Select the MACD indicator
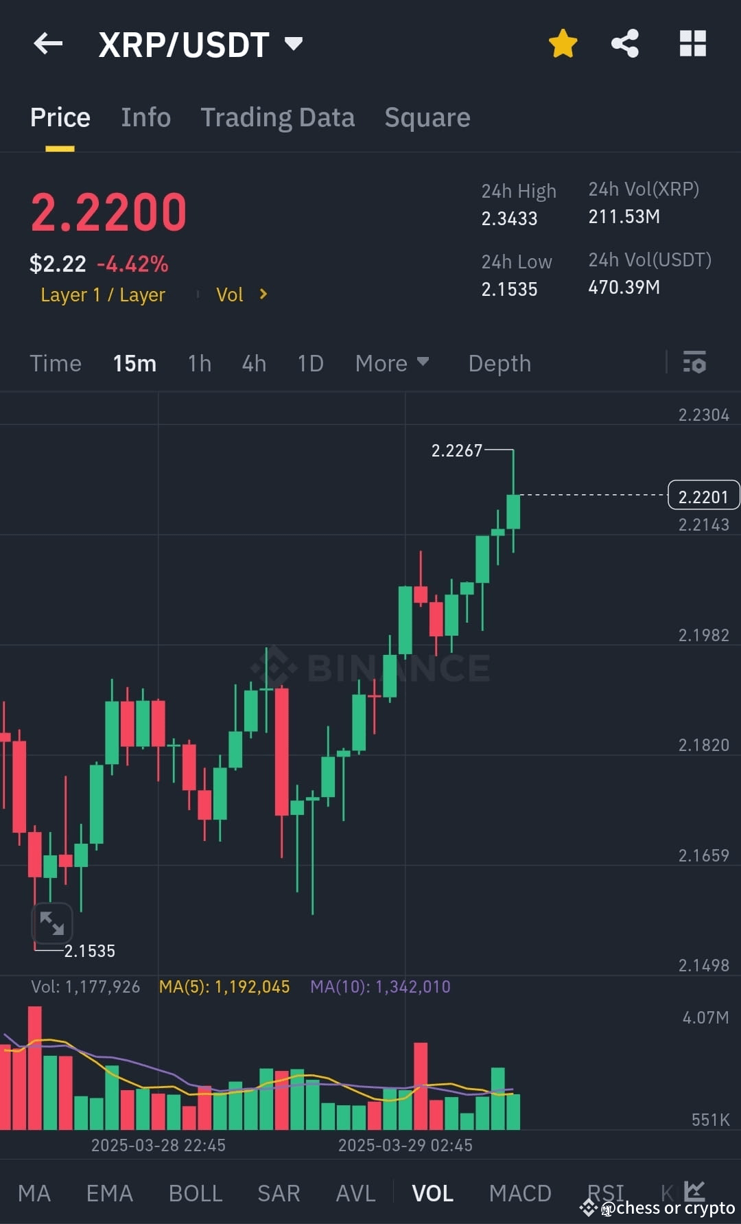 coord(521,1193)
